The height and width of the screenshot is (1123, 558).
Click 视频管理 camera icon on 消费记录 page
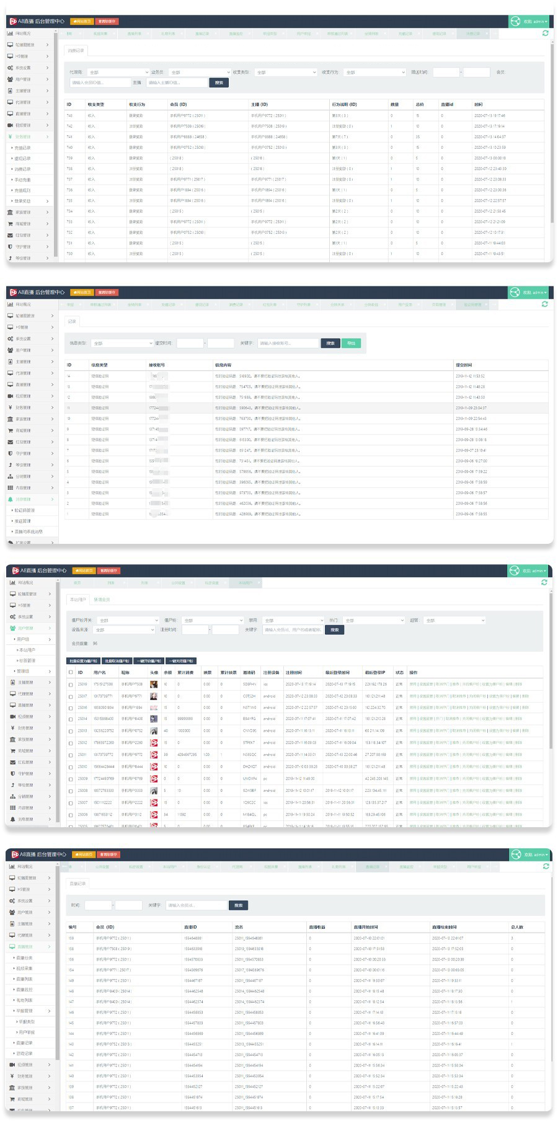(x=10, y=125)
